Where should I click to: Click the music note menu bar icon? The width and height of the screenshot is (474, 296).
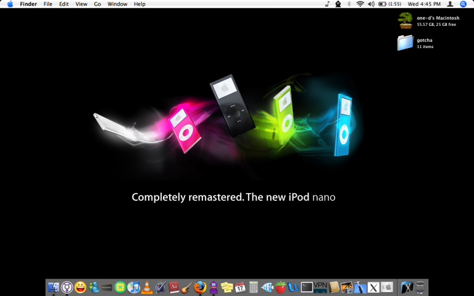327,4
